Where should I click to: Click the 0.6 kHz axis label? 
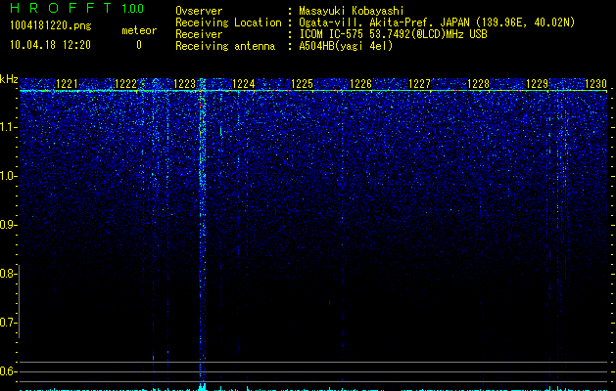(7, 371)
